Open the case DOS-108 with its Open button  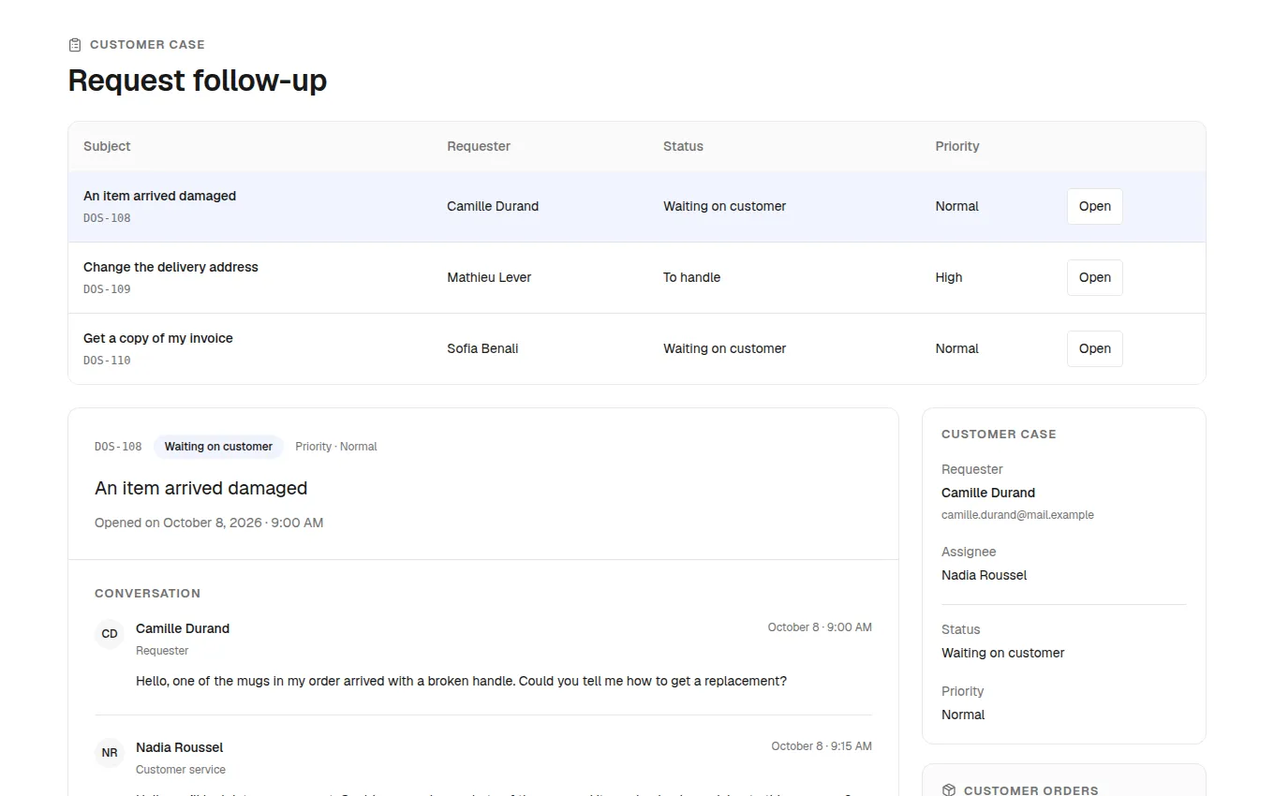[x=1094, y=206]
